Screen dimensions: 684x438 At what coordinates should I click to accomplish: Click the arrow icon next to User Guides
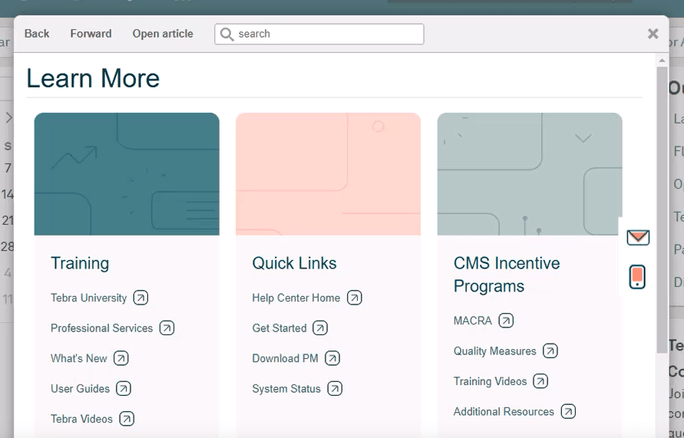point(124,388)
